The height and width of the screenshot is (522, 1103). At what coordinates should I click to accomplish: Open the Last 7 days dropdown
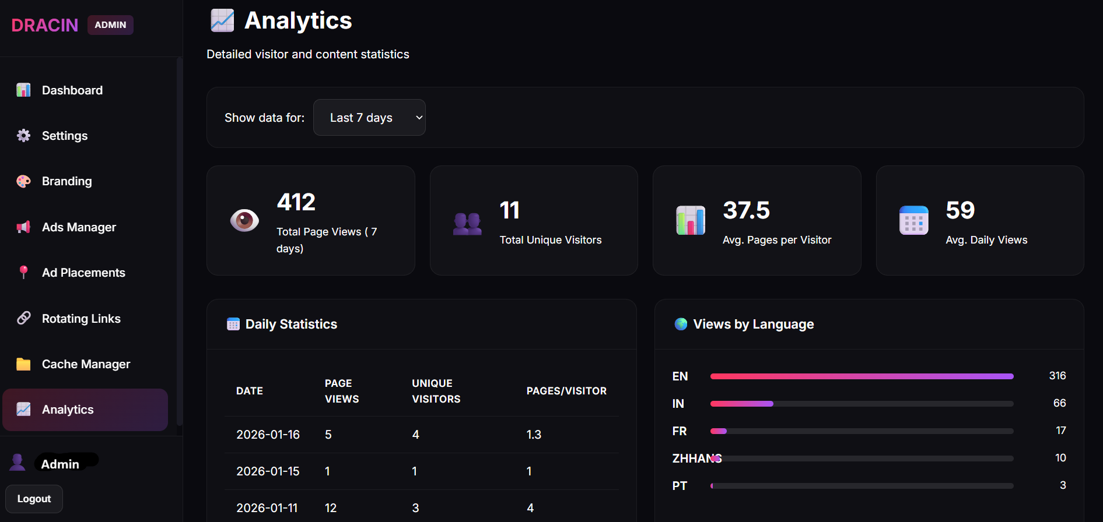(369, 118)
